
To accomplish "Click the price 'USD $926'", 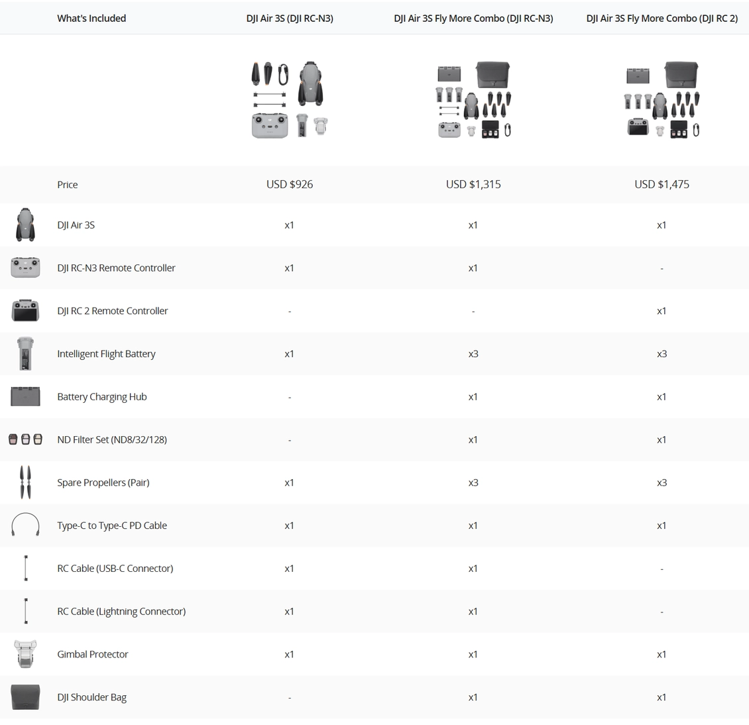I will (x=290, y=184).
